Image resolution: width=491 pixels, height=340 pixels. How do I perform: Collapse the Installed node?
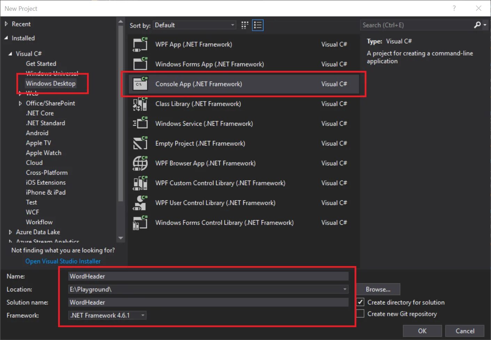click(x=6, y=38)
